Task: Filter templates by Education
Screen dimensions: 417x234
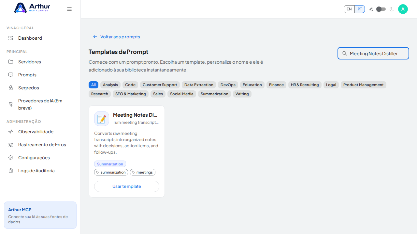Action: (252, 85)
